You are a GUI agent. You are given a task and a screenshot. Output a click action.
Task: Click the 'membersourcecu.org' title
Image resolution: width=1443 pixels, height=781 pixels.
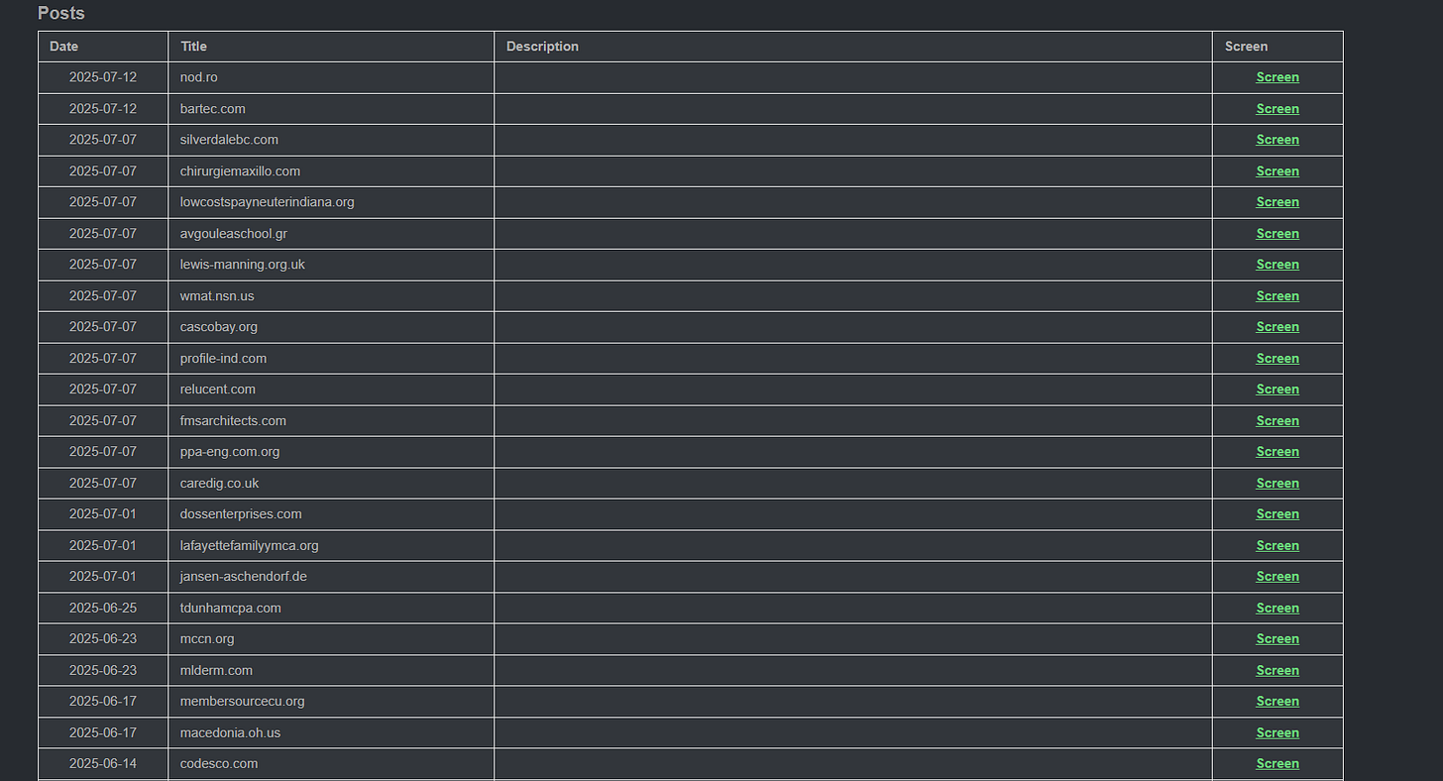[243, 702]
